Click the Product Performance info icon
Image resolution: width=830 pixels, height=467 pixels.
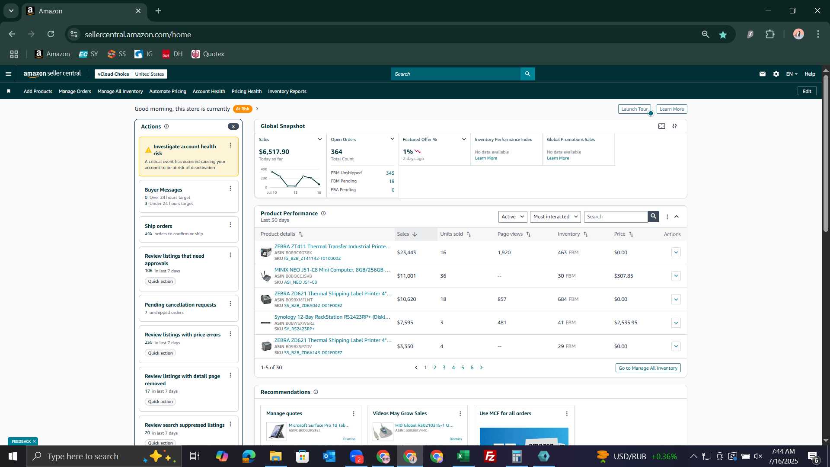click(323, 214)
